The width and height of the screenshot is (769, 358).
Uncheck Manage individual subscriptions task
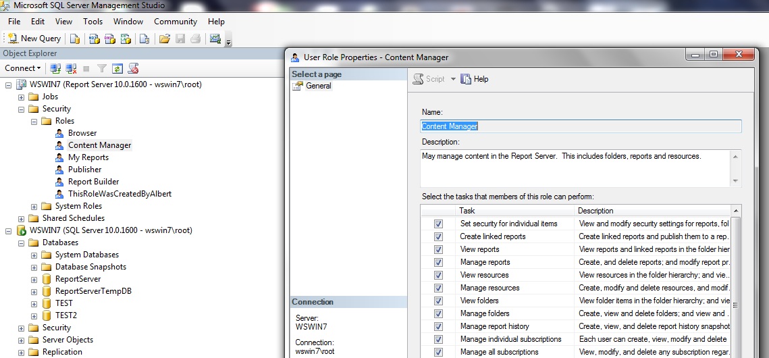[x=438, y=339]
